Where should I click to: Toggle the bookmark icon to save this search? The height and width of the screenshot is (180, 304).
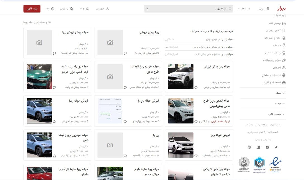[x=230, y=9]
